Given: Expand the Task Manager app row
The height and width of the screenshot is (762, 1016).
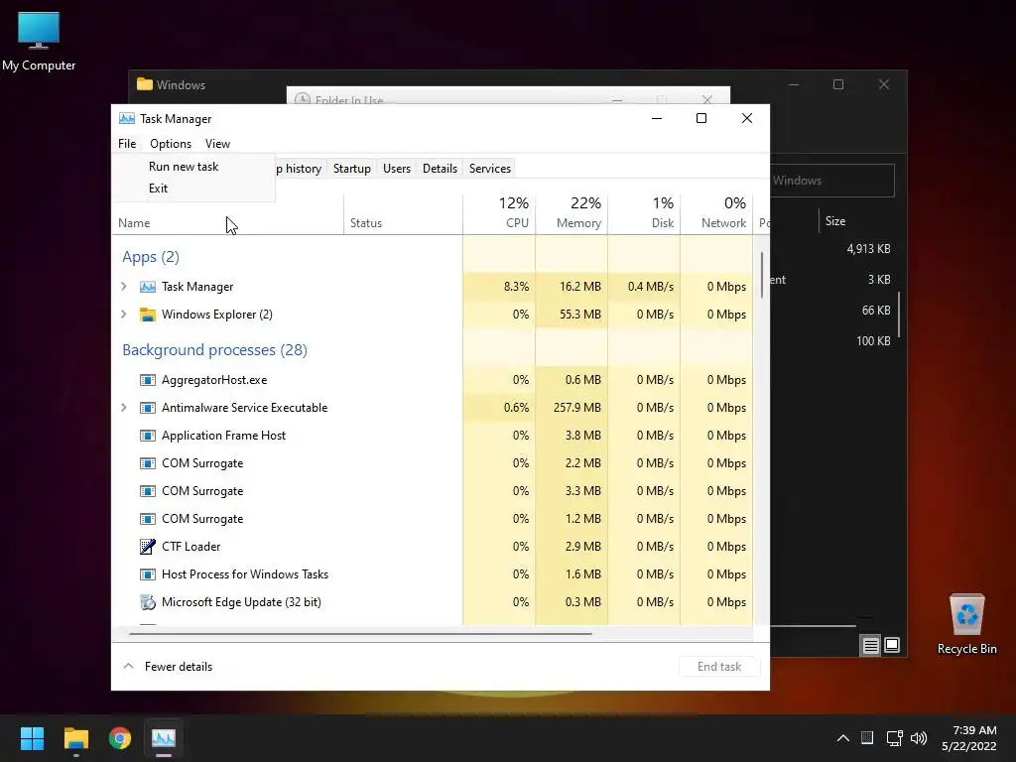Looking at the screenshot, I should coord(124,286).
